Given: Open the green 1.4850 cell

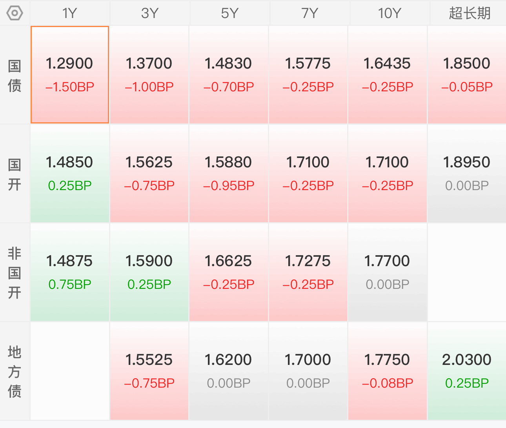Looking at the screenshot, I should [70, 174].
